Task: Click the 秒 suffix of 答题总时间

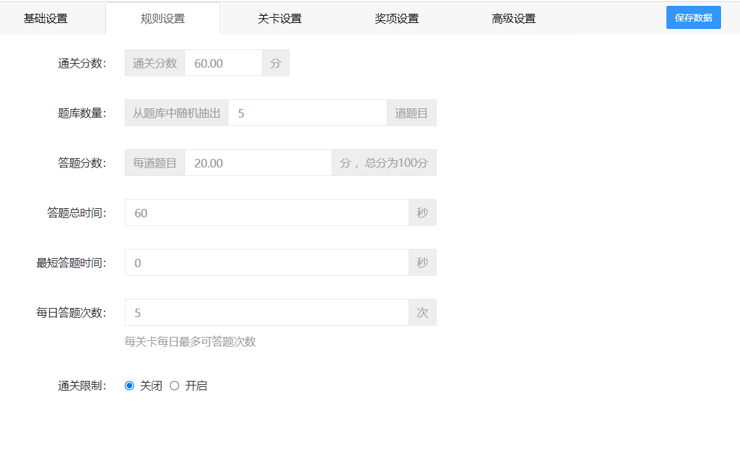Action: 422,213
